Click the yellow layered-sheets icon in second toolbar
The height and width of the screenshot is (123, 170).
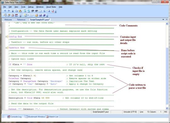9,15
